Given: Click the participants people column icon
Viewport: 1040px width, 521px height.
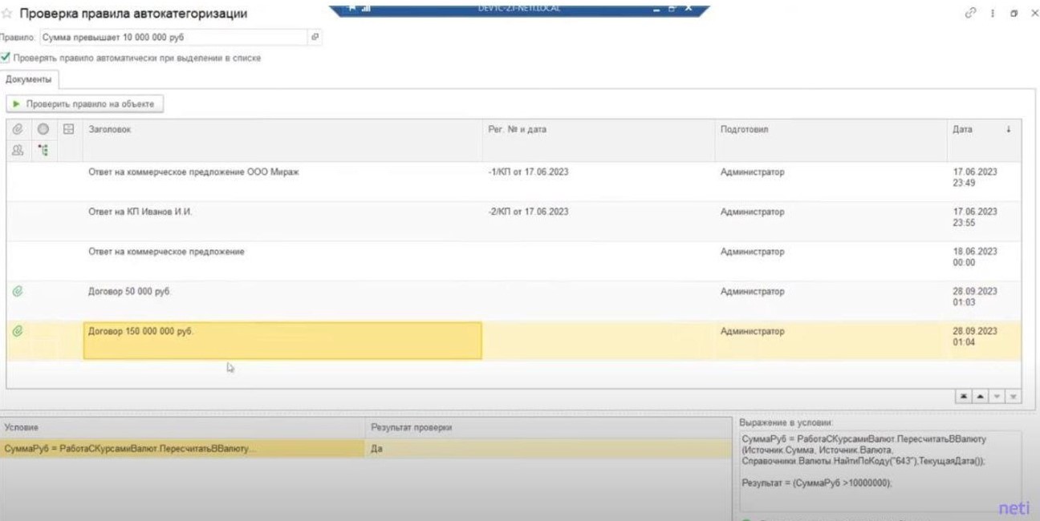Looking at the screenshot, I should (x=17, y=149).
